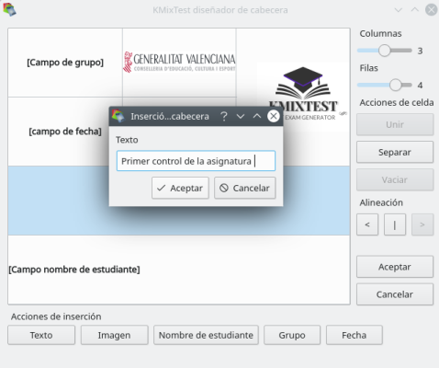Click the Vaciar cell action button
The image size is (439, 368).
click(395, 179)
